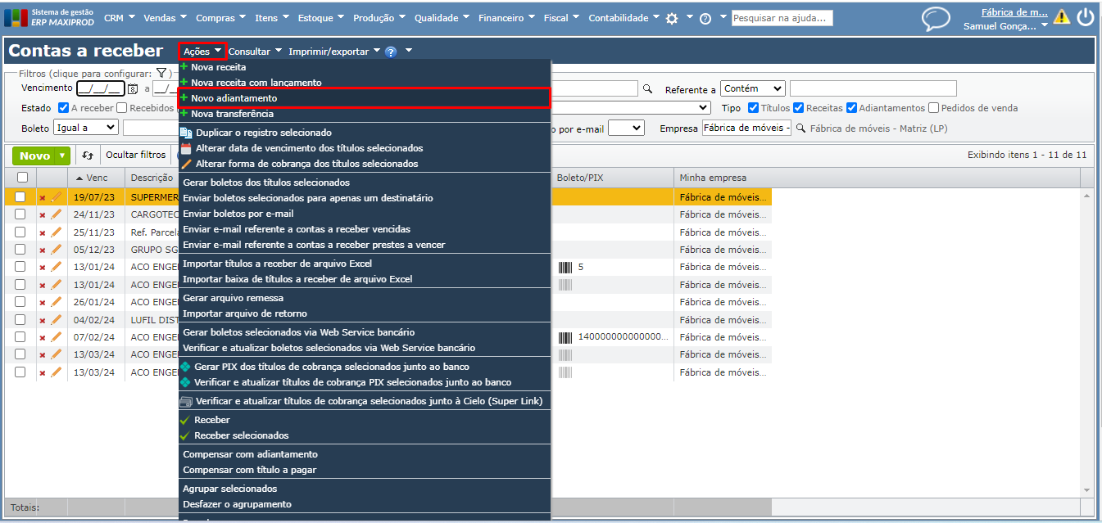Click the green Novo button
The height and width of the screenshot is (523, 1102).
tap(34, 156)
